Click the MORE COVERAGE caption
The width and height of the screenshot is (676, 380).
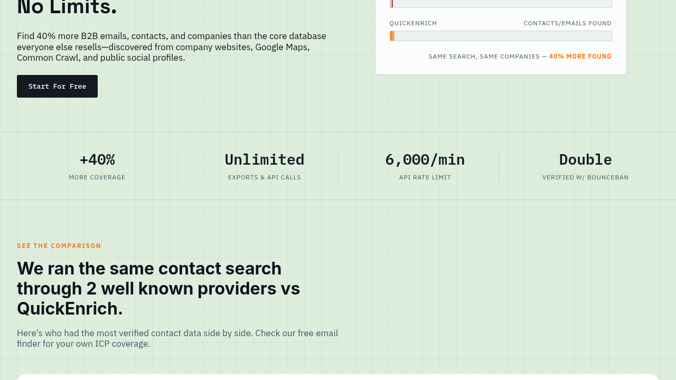click(x=97, y=177)
